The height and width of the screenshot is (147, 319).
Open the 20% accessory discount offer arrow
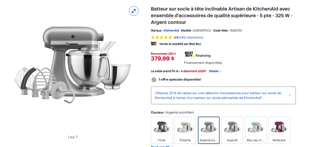coord(290,95)
